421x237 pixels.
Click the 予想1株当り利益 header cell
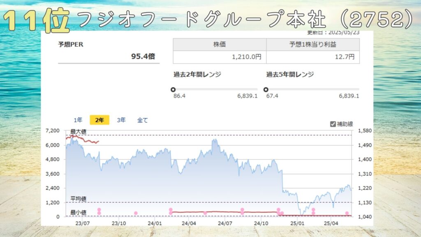tap(313, 44)
